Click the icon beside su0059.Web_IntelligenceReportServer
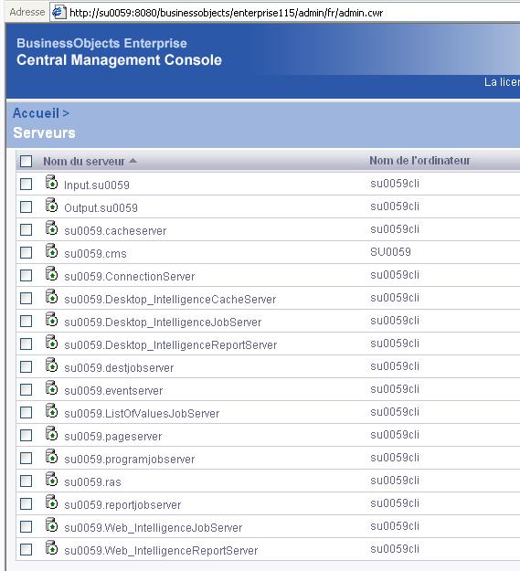The image size is (520, 571). point(51,547)
